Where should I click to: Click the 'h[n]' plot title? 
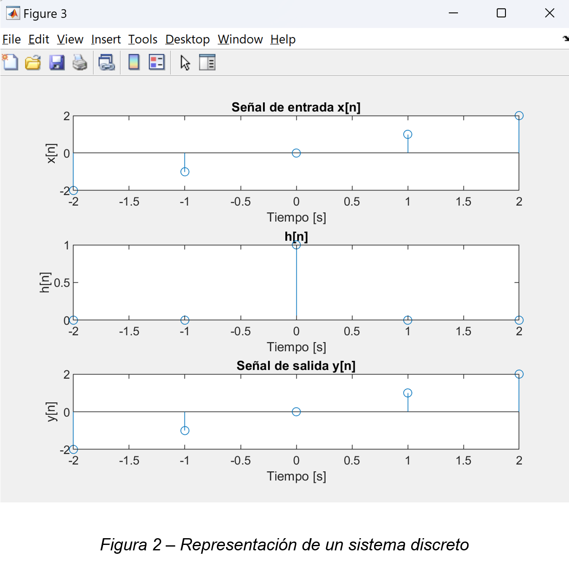[x=296, y=236]
